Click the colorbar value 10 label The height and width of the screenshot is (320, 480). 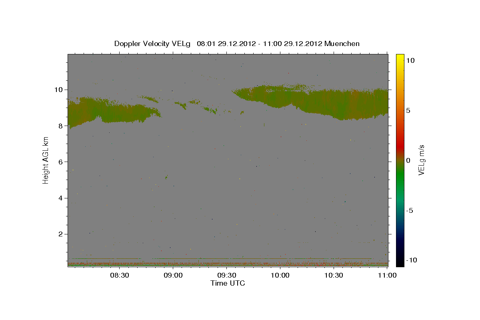[x=410, y=60]
